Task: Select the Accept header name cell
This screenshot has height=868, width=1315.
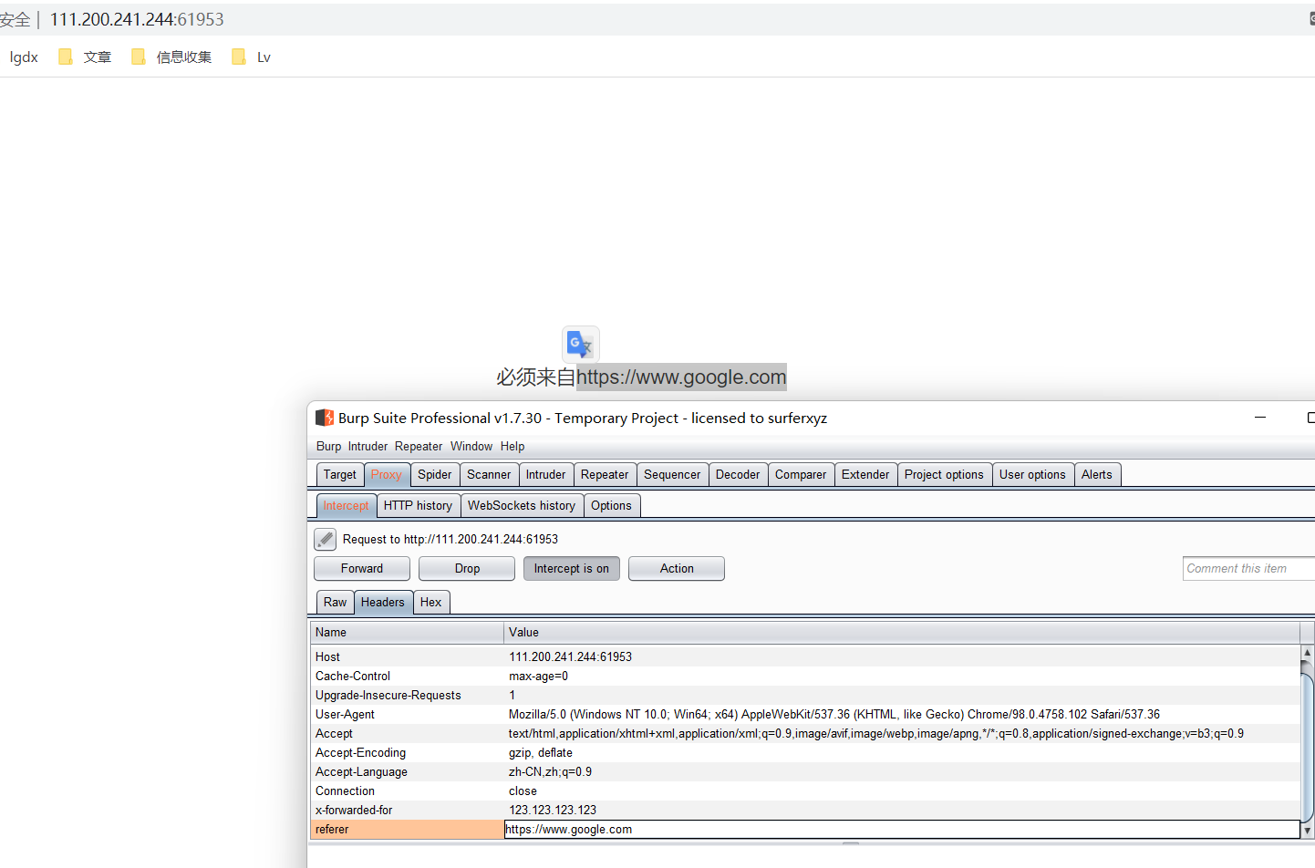Action: coord(407,733)
